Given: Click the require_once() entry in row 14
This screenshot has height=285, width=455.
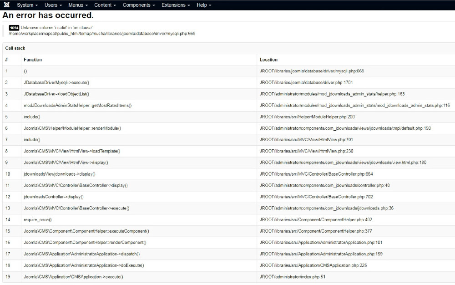Looking at the screenshot, I should pos(37,219).
